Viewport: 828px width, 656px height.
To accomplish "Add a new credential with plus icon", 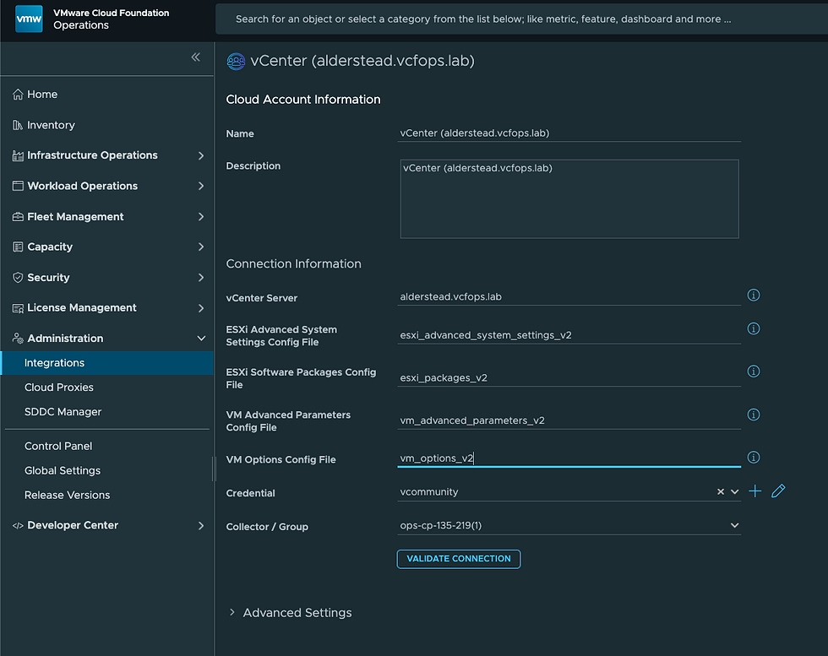I will (755, 491).
